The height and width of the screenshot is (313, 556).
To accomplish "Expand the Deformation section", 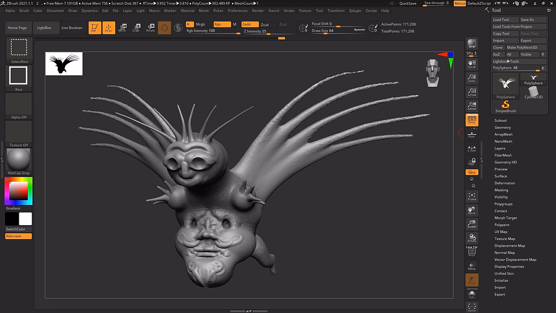I will (504, 183).
